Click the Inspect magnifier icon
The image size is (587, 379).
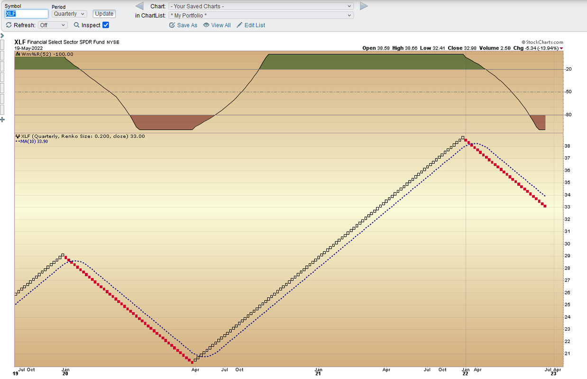pyautogui.click(x=76, y=25)
